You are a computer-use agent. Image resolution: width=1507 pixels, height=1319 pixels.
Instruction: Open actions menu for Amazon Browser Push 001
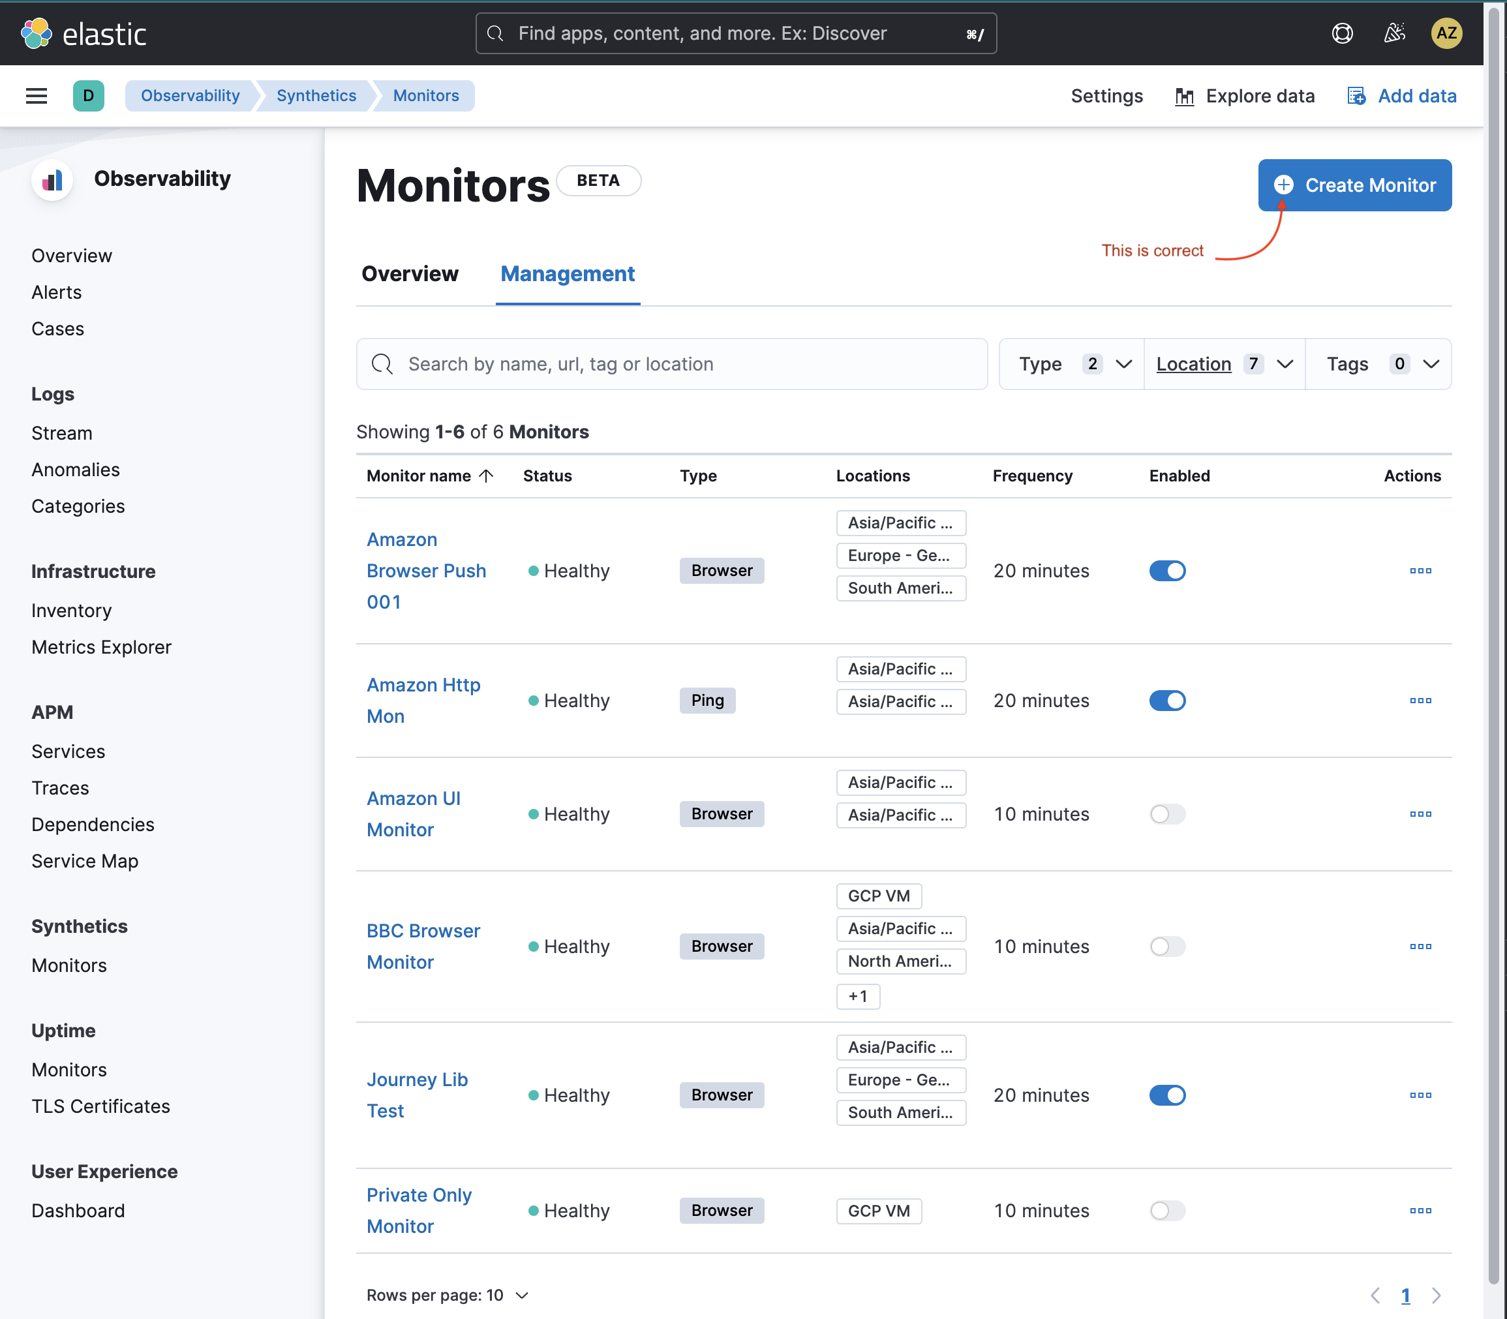pos(1420,570)
